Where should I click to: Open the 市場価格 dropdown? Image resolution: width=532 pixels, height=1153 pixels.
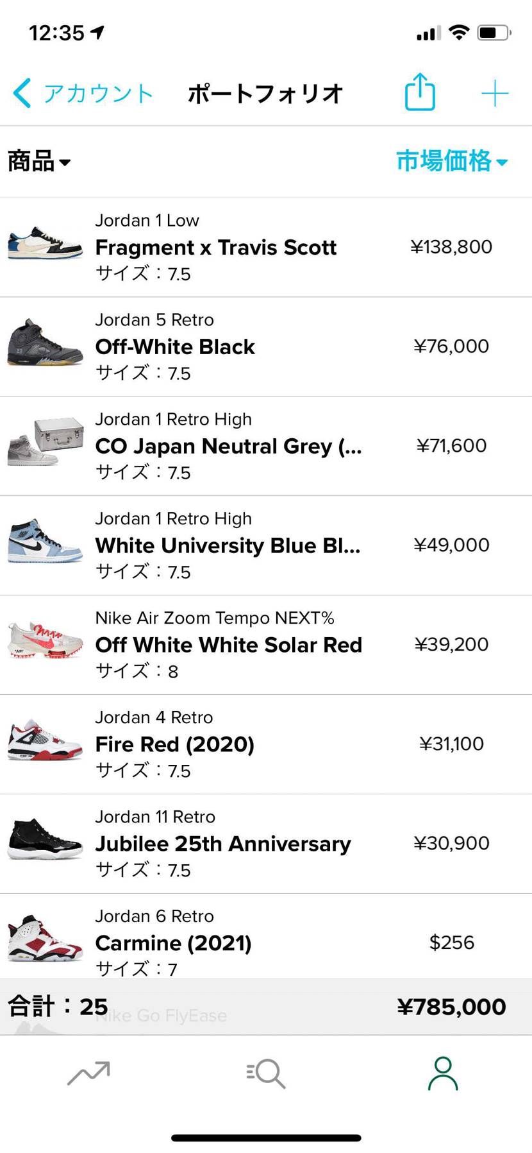pos(451,161)
